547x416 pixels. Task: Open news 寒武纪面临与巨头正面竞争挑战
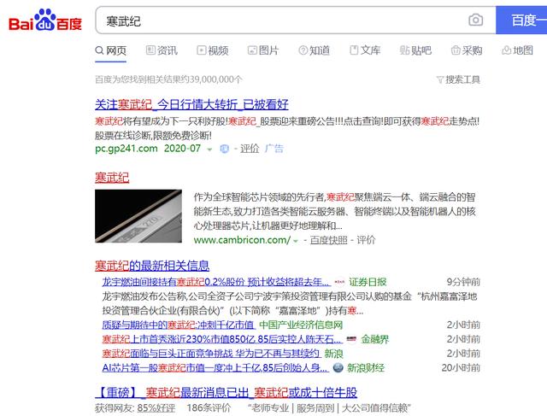click(x=211, y=354)
